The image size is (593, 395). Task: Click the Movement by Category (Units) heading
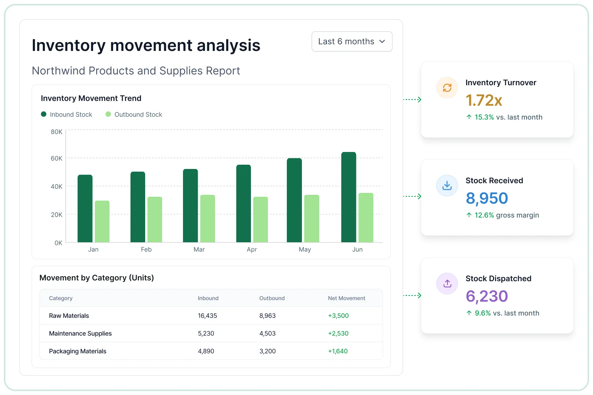[x=97, y=278]
